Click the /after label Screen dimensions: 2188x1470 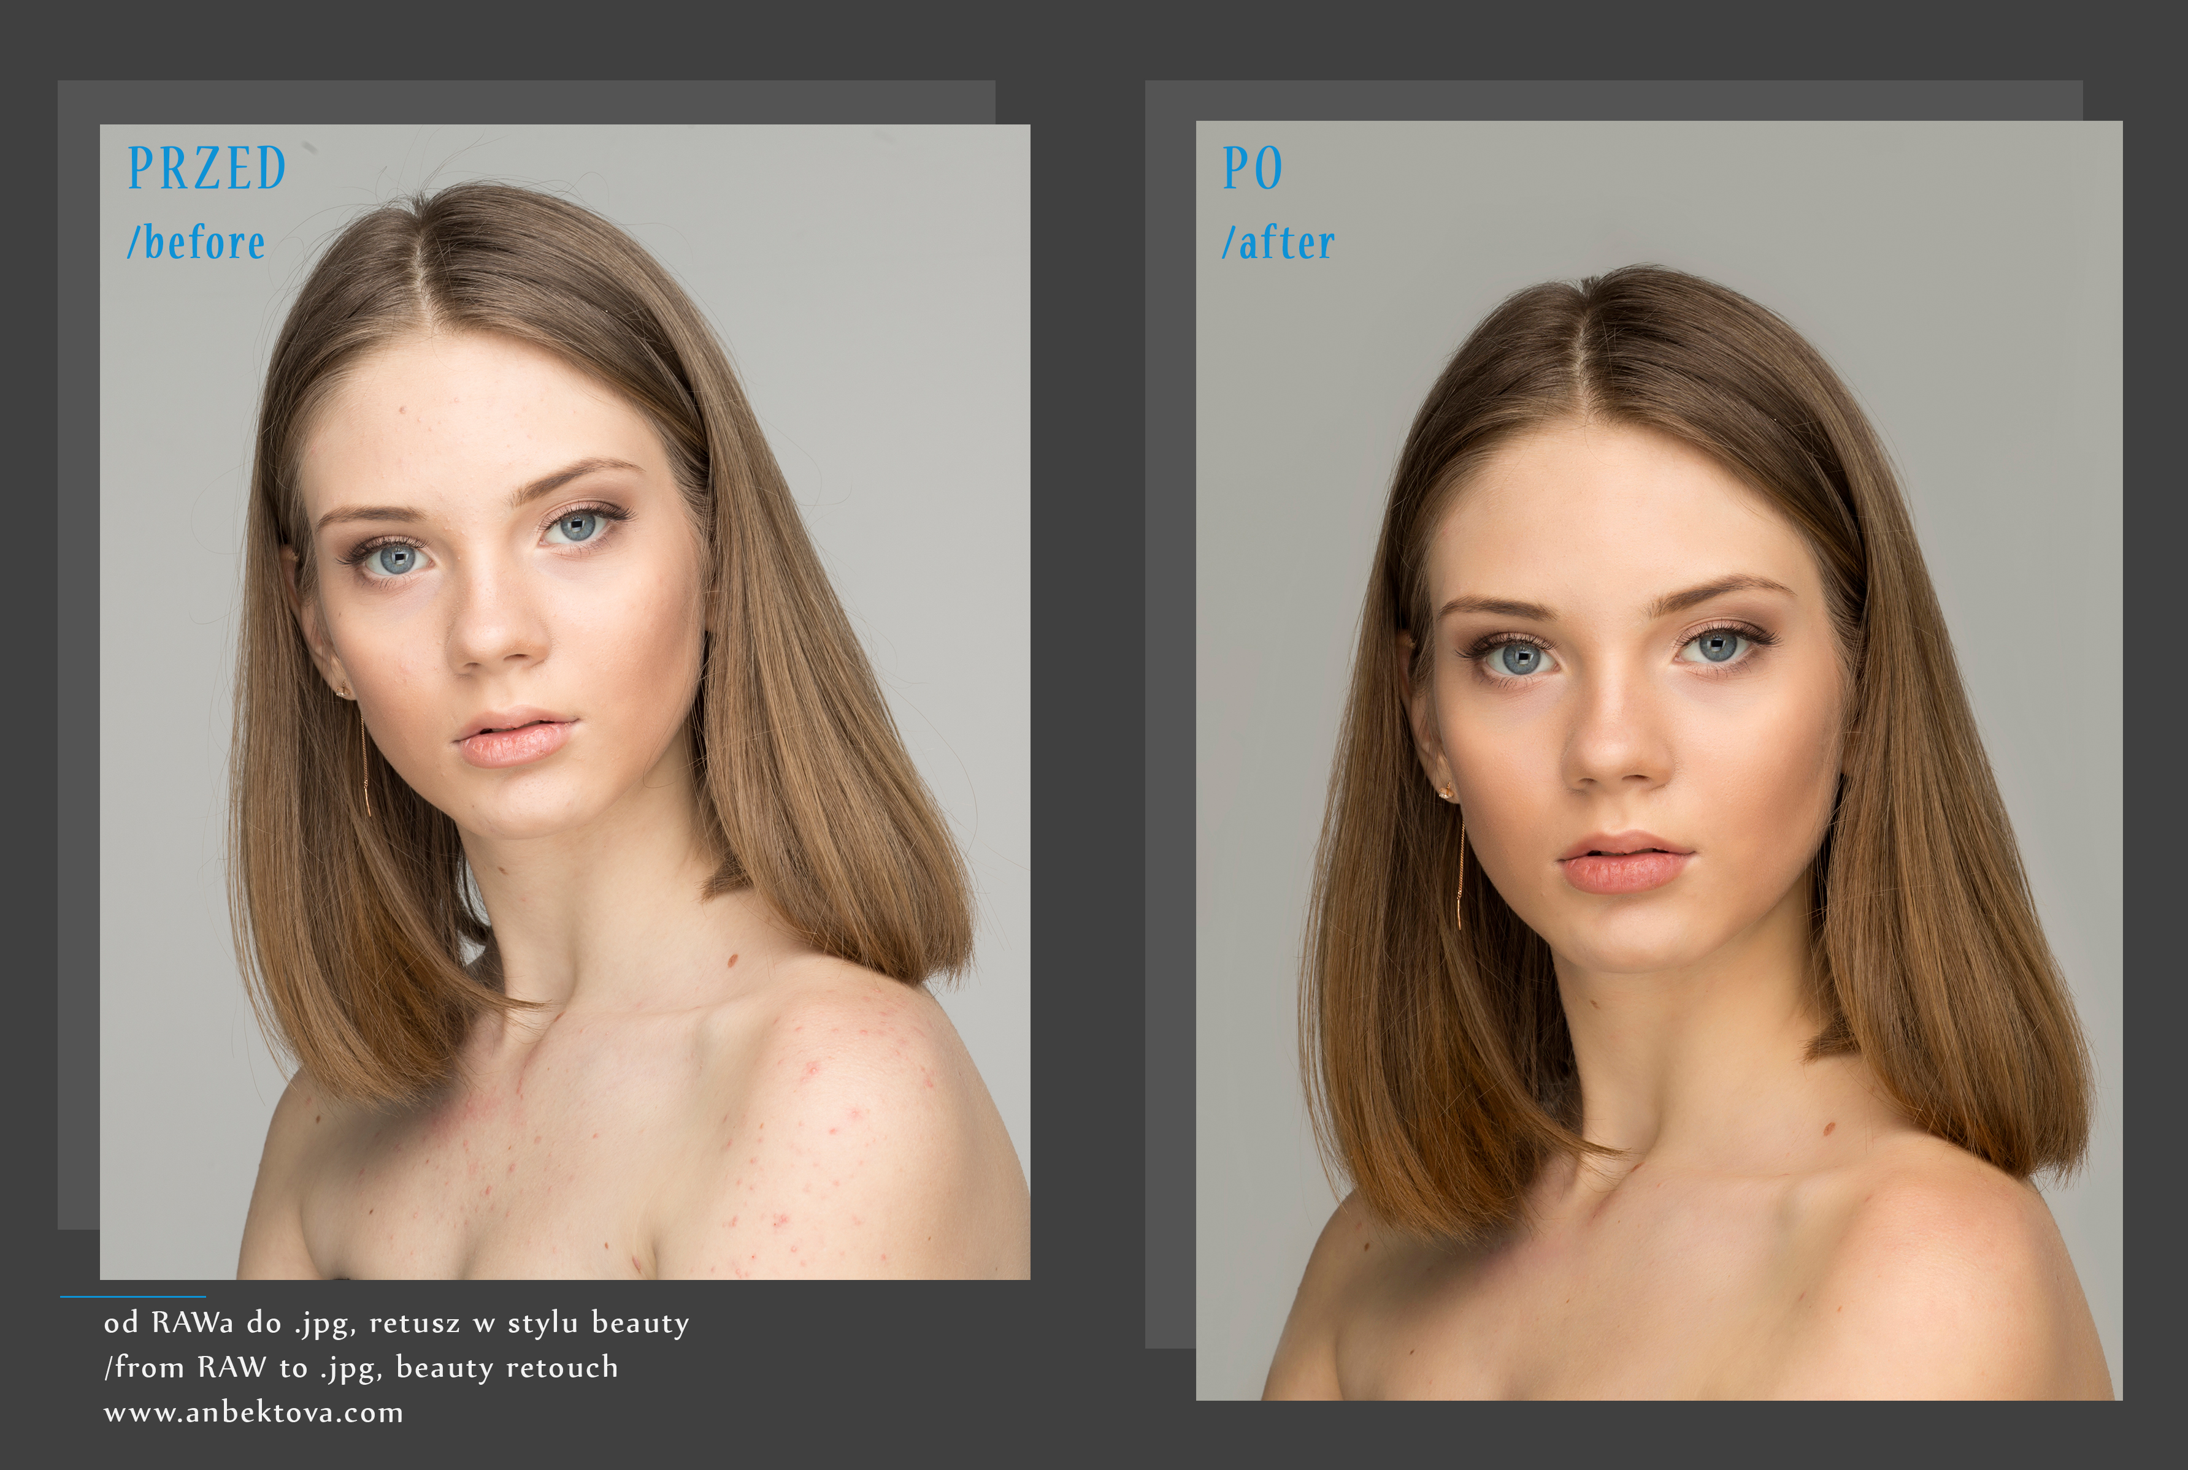click(x=1278, y=243)
